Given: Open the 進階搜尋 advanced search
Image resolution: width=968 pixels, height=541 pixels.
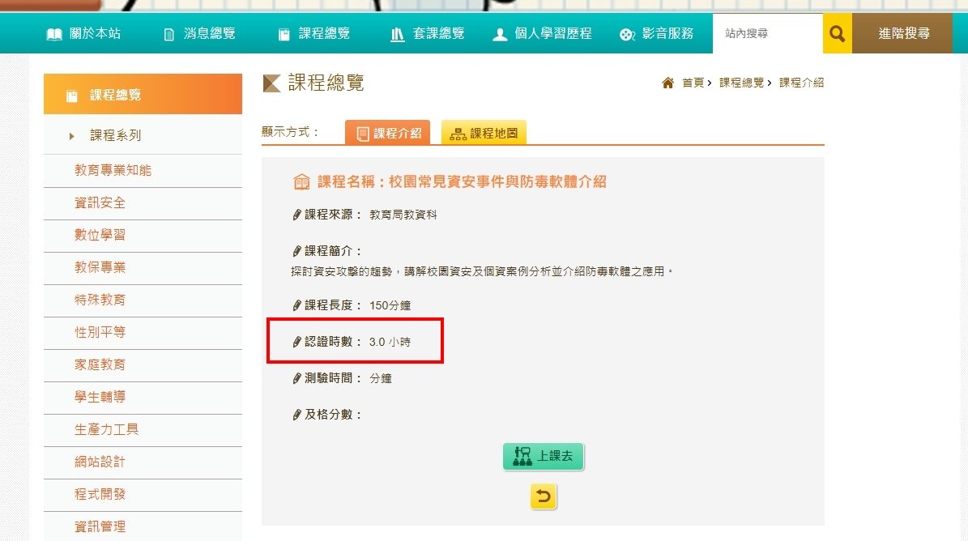Looking at the screenshot, I should click(x=903, y=34).
